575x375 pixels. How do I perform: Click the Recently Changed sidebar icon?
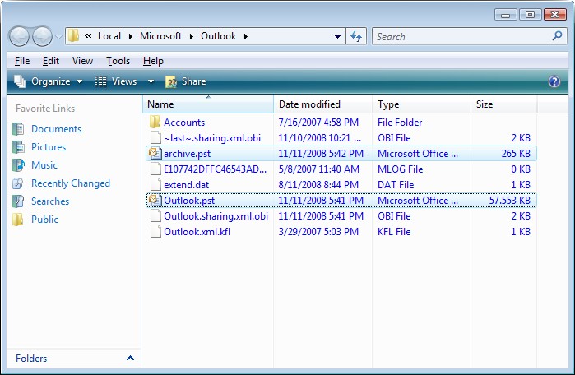click(x=18, y=183)
